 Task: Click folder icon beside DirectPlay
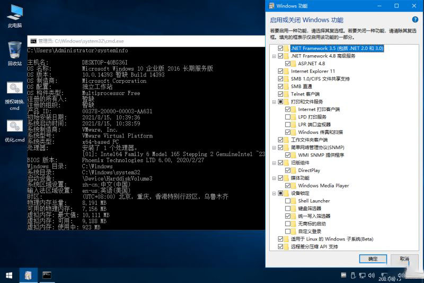tap(294, 170)
